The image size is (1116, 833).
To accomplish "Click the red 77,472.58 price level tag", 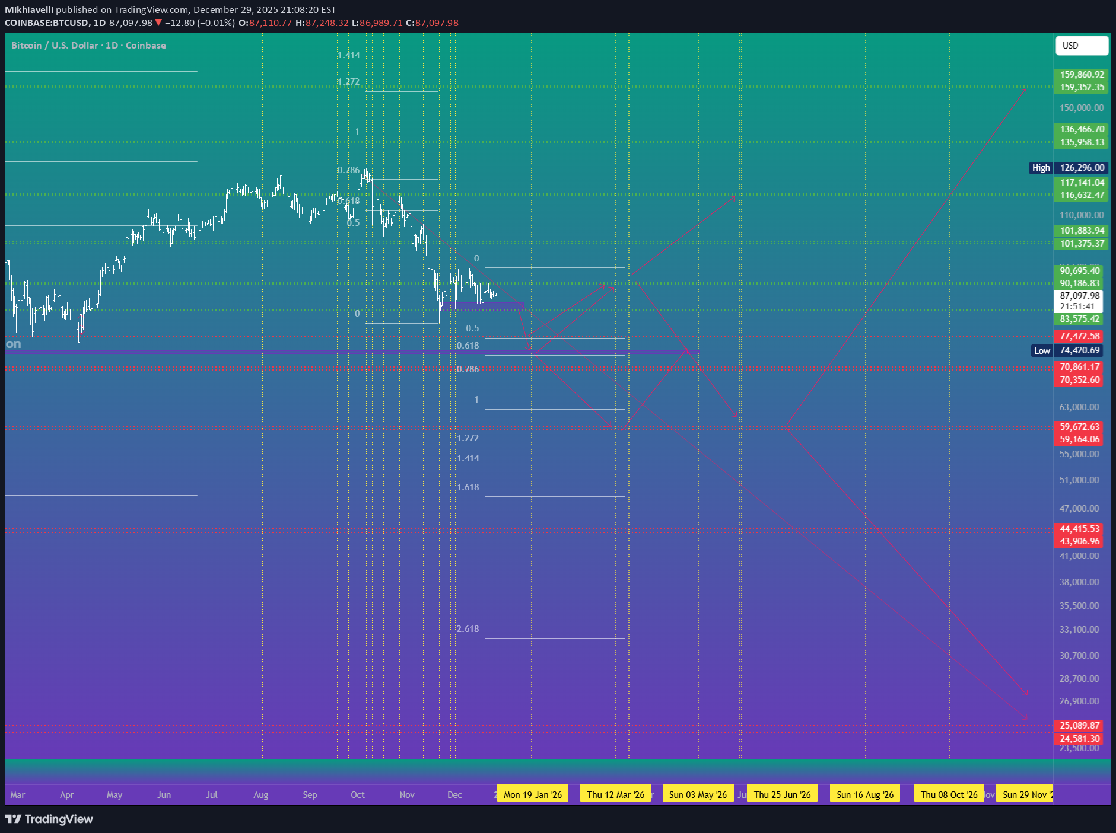I will [1079, 336].
